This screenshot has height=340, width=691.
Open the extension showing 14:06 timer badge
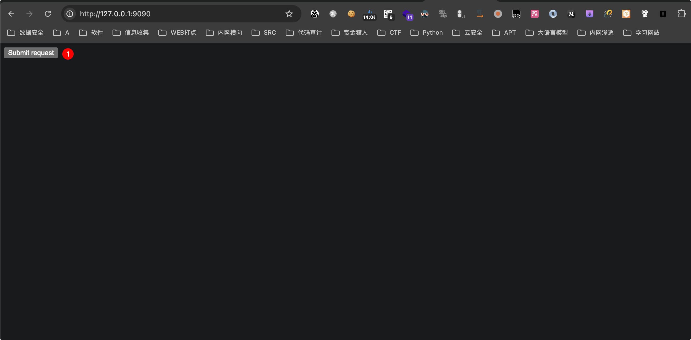[369, 15]
